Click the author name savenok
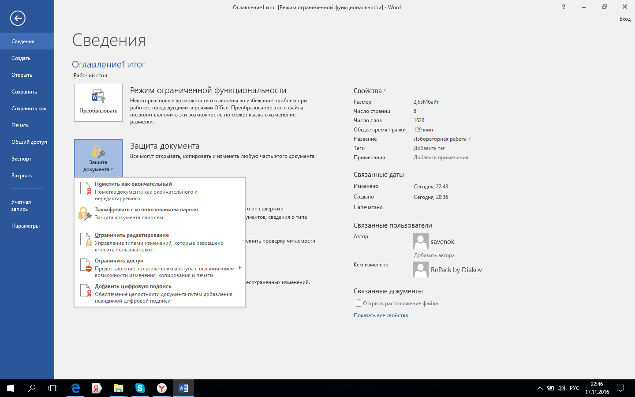This screenshot has height=397, width=635. point(442,241)
